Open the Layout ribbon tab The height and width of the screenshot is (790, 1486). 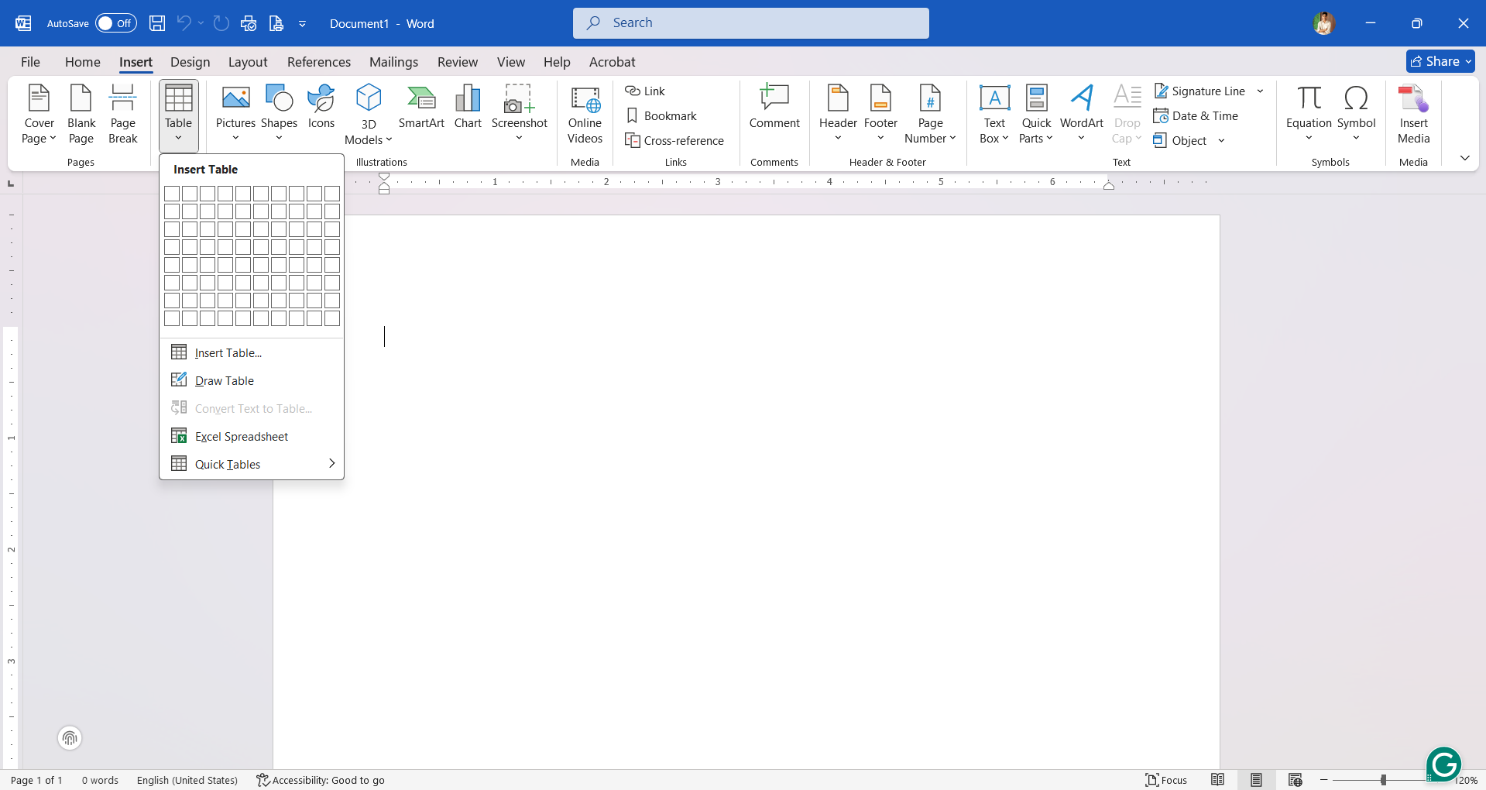pos(247,62)
